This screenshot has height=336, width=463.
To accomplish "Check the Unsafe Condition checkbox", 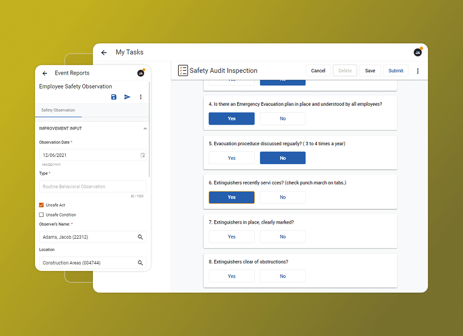I will (41, 215).
